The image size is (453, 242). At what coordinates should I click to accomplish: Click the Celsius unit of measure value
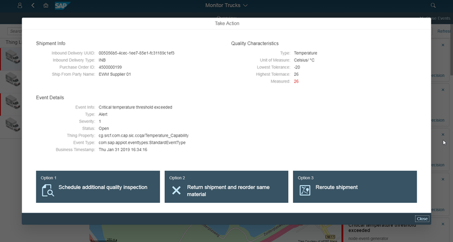[x=304, y=60]
